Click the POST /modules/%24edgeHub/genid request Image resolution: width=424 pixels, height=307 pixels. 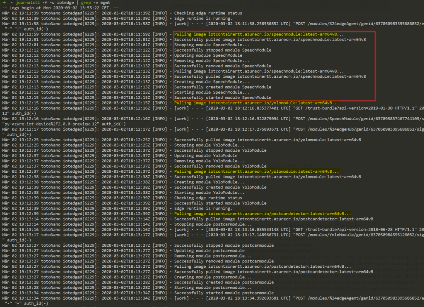click(359, 129)
